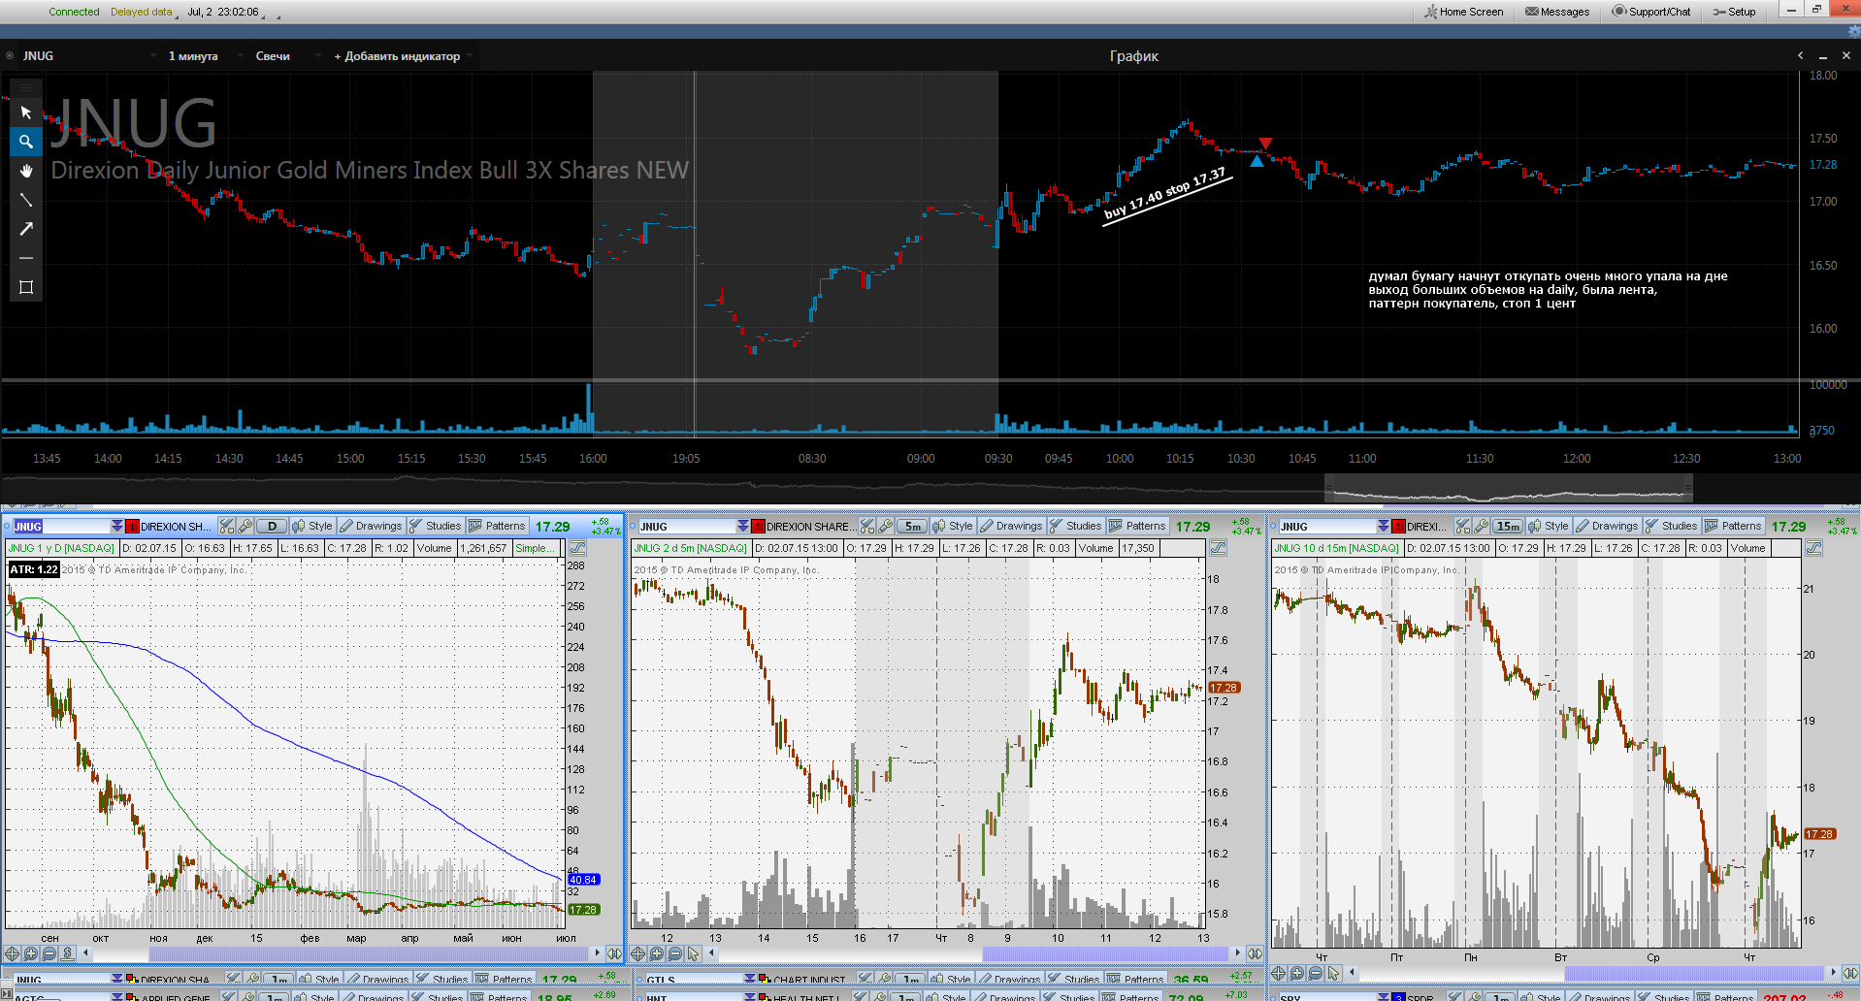Toggle the curve icon in 15m chart header
The height and width of the screenshot is (1001, 1861).
(x=1813, y=548)
